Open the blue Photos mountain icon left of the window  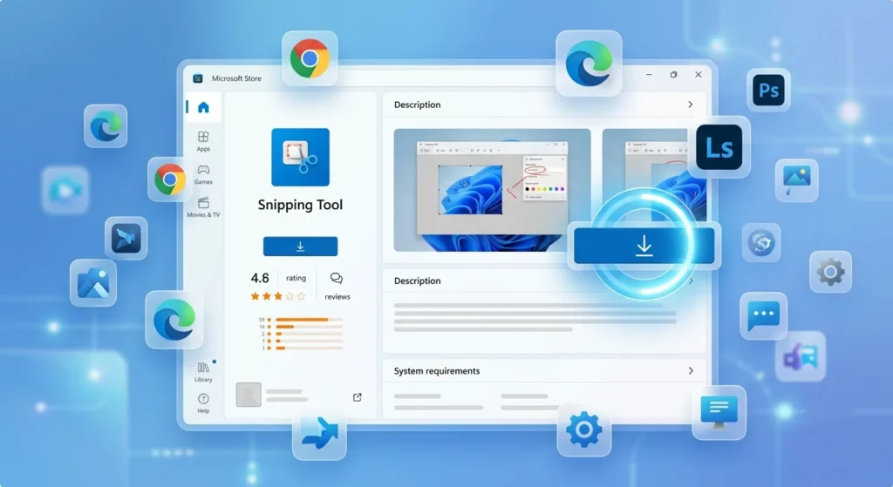click(93, 283)
